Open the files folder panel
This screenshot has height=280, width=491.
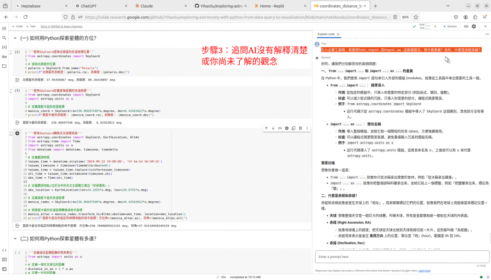4,66
